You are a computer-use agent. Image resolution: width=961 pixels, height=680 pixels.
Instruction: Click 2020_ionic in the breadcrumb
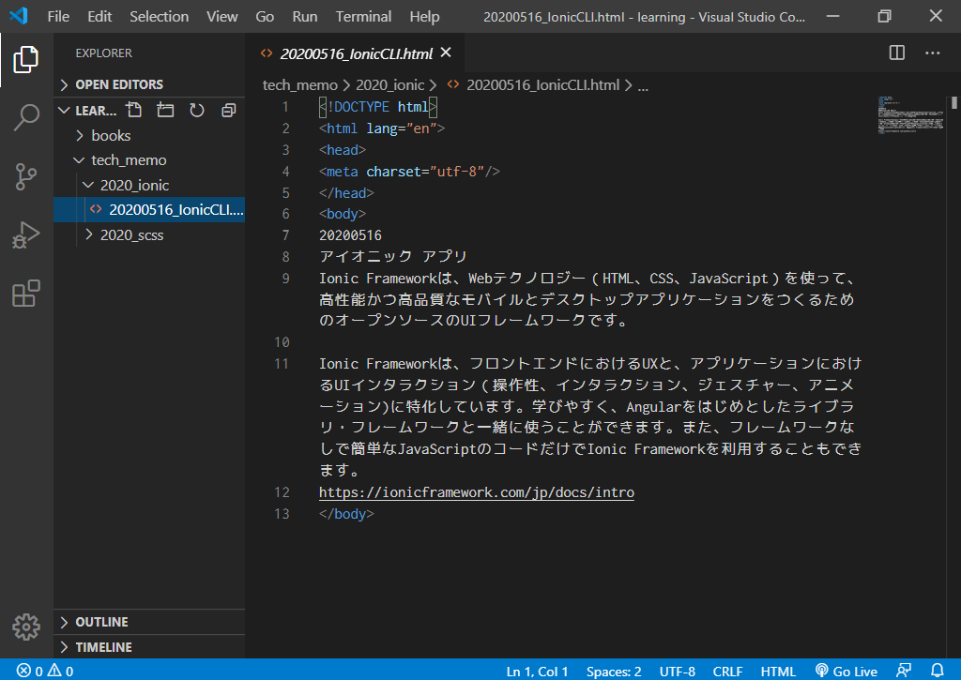(389, 85)
